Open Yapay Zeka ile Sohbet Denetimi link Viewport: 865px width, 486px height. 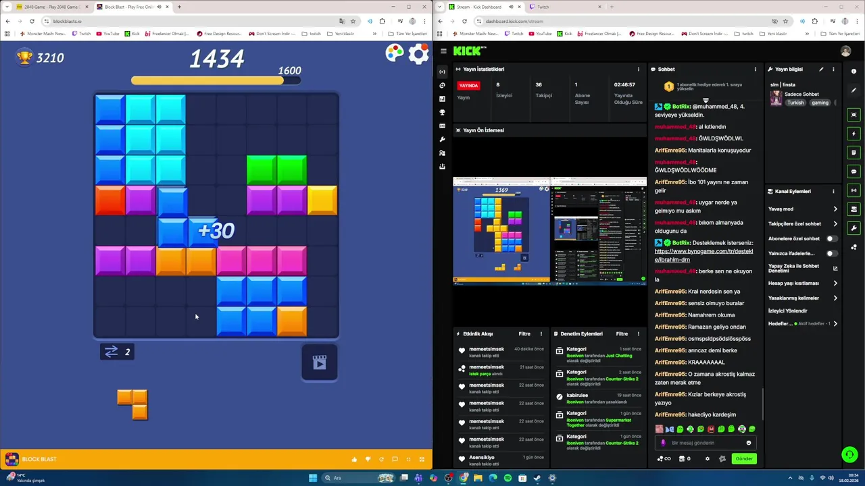(803, 268)
